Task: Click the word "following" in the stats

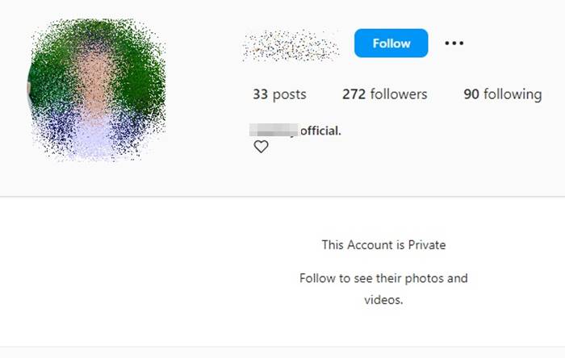Action: click(x=513, y=94)
